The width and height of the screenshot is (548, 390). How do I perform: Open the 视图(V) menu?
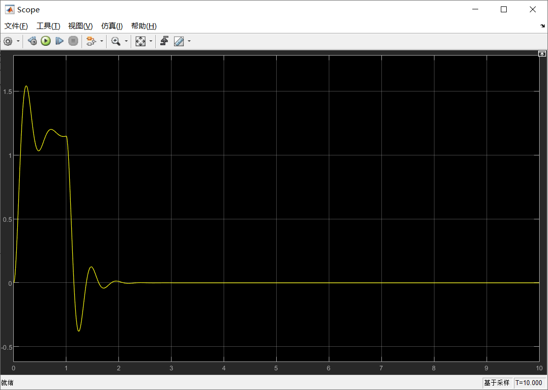click(x=80, y=26)
